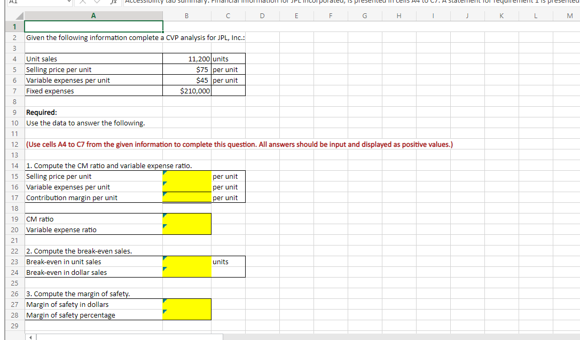The image size is (580, 340).
Task: Select the yellow CM ratio input cell
Action: pos(186,219)
